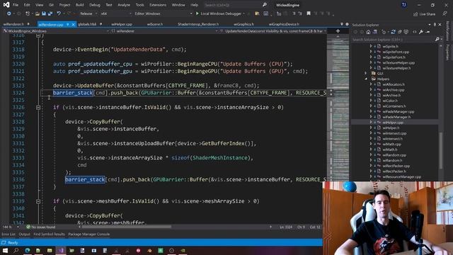Screen dimensions: 453x255
Task: Pin the Solution Explorer panel
Action: click(435, 25)
